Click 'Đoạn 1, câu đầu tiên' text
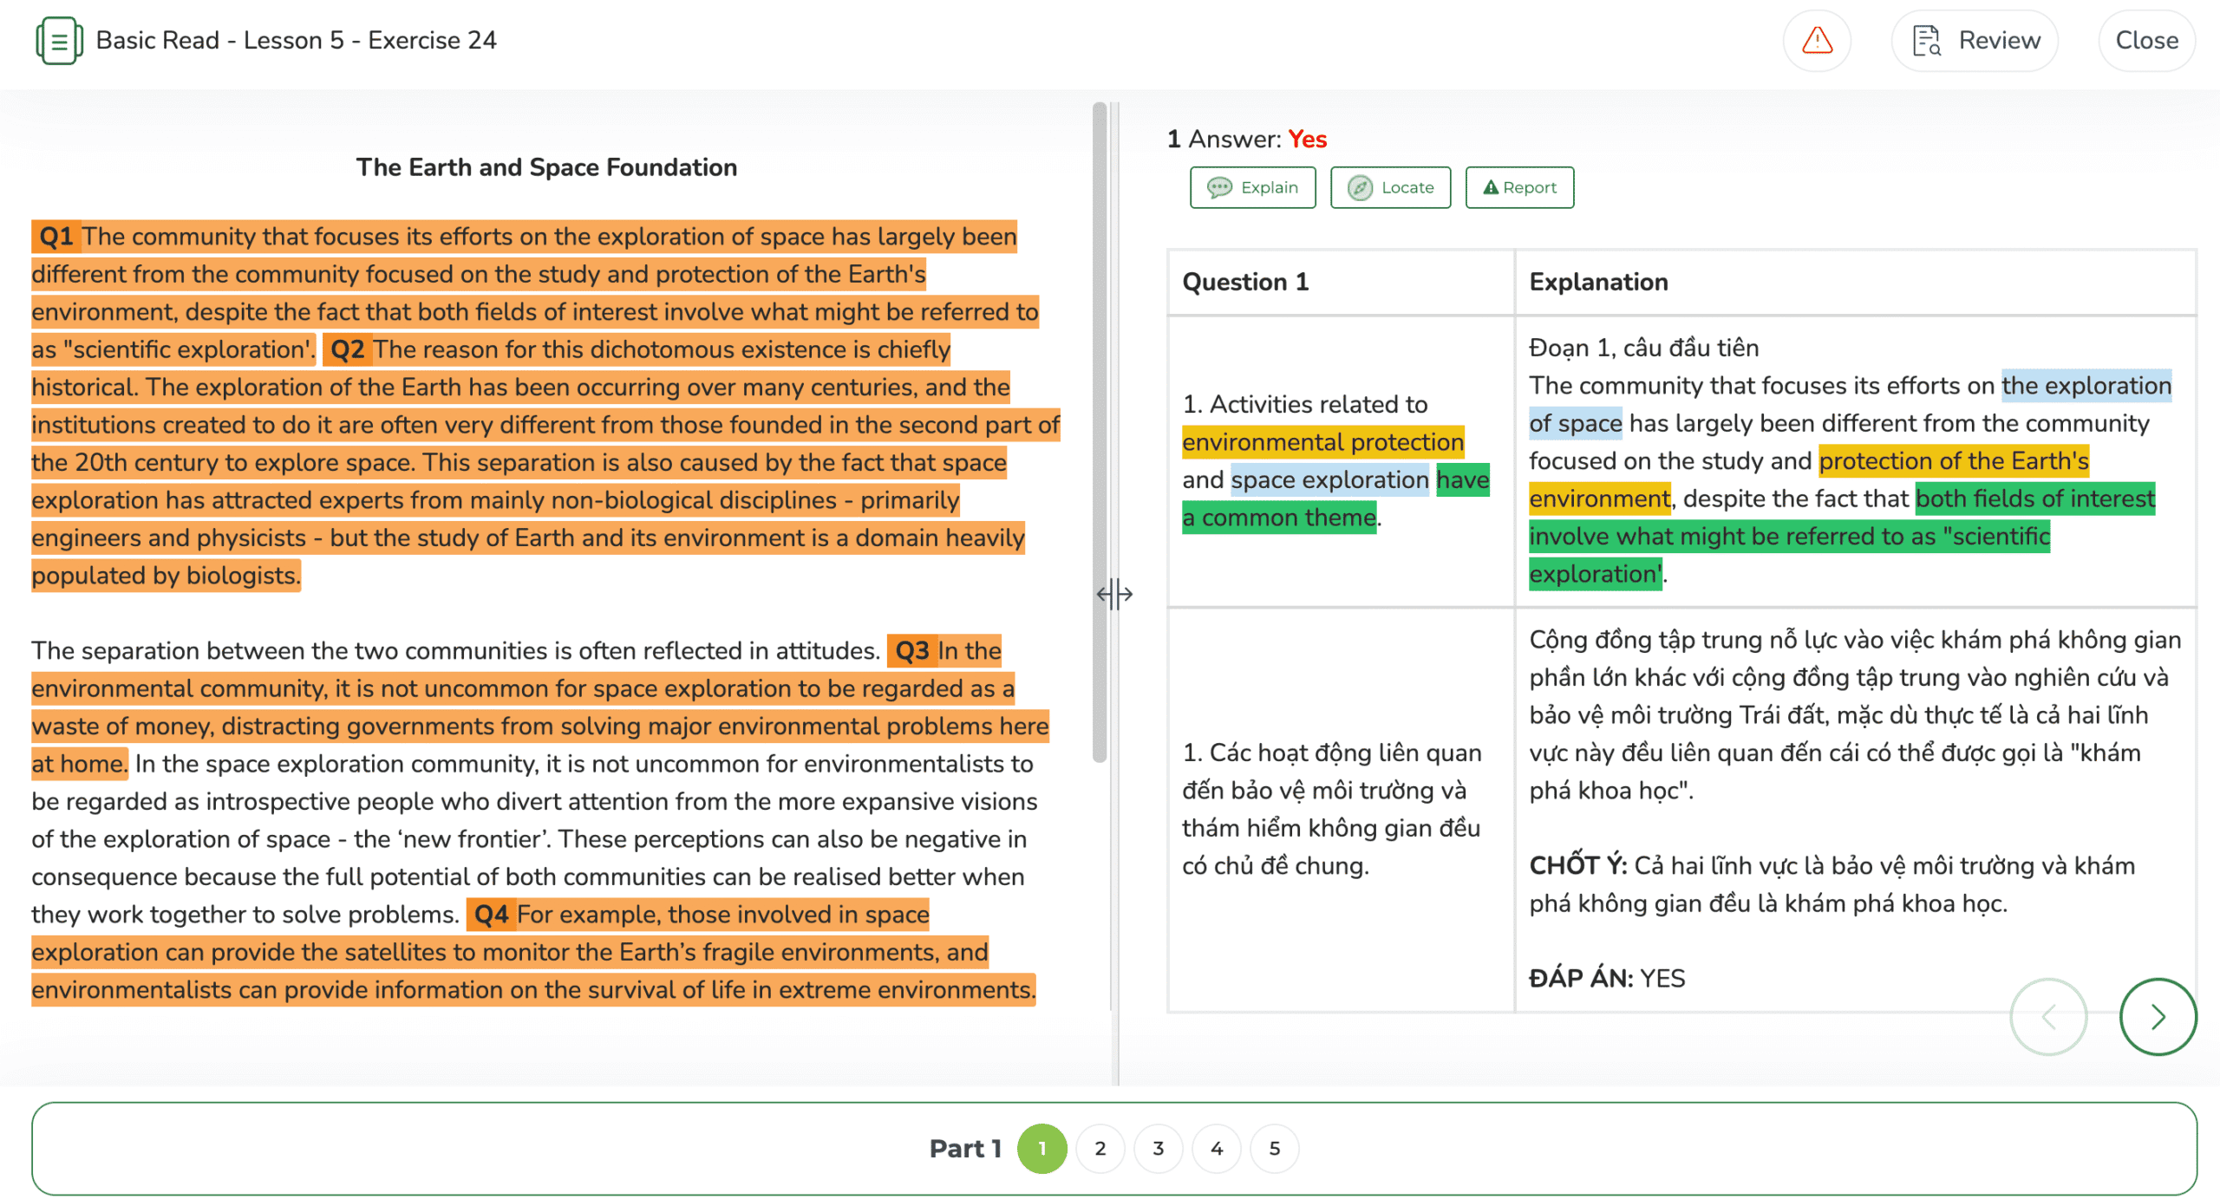The height and width of the screenshot is (1199, 2220). click(1643, 348)
